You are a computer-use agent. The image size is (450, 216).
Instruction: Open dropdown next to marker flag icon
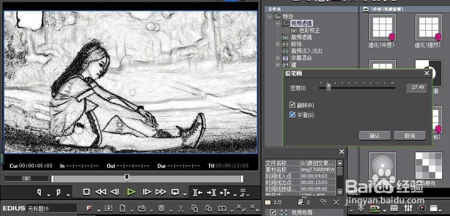tap(99, 211)
